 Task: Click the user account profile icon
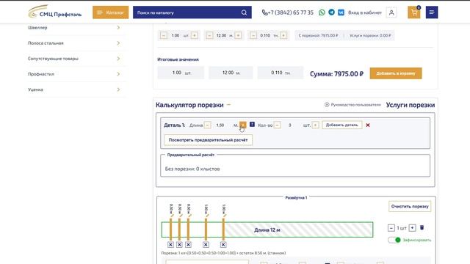tap(391, 12)
